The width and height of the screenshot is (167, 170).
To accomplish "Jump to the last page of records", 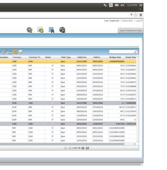I will [87, 148].
